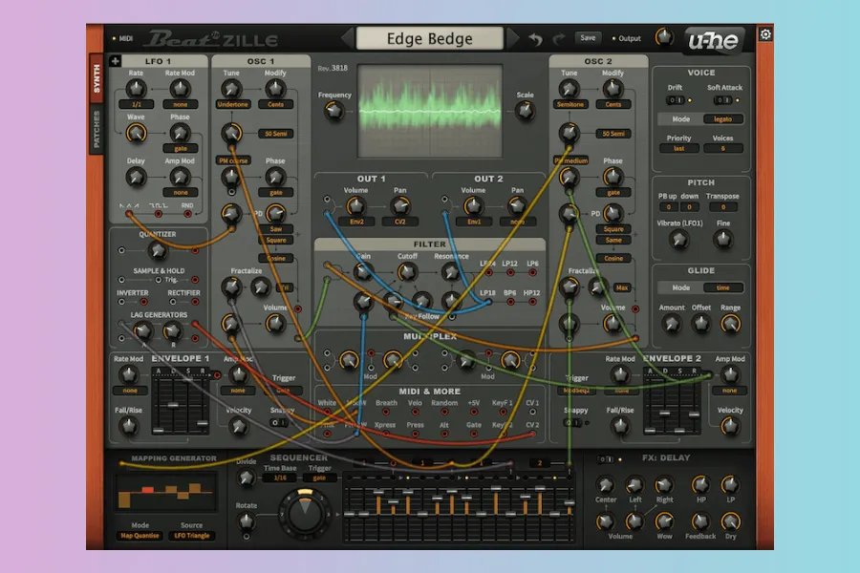Click the Save button
Image resolution: width=860 pixels, height=573 pixels.
(x=588, y=38)
